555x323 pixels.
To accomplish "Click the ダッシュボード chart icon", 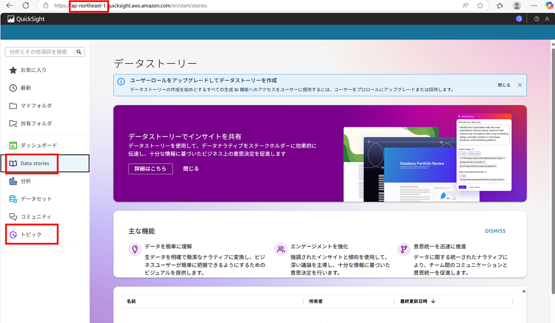I will click(x=13, y=145).
